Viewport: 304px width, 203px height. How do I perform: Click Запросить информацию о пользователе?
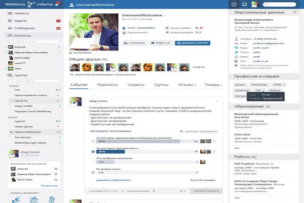click(103, 75)
